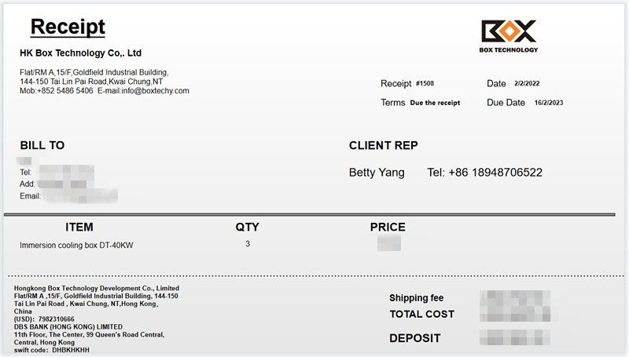Image resolution: width=629 pixels, height=357 pixels.
Task: Select the BILL TO heading
Action: pyautogui.click(x=42, y=145)
